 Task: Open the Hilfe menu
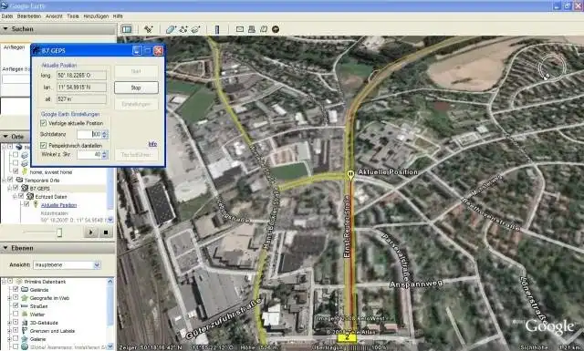pos(118,16)
